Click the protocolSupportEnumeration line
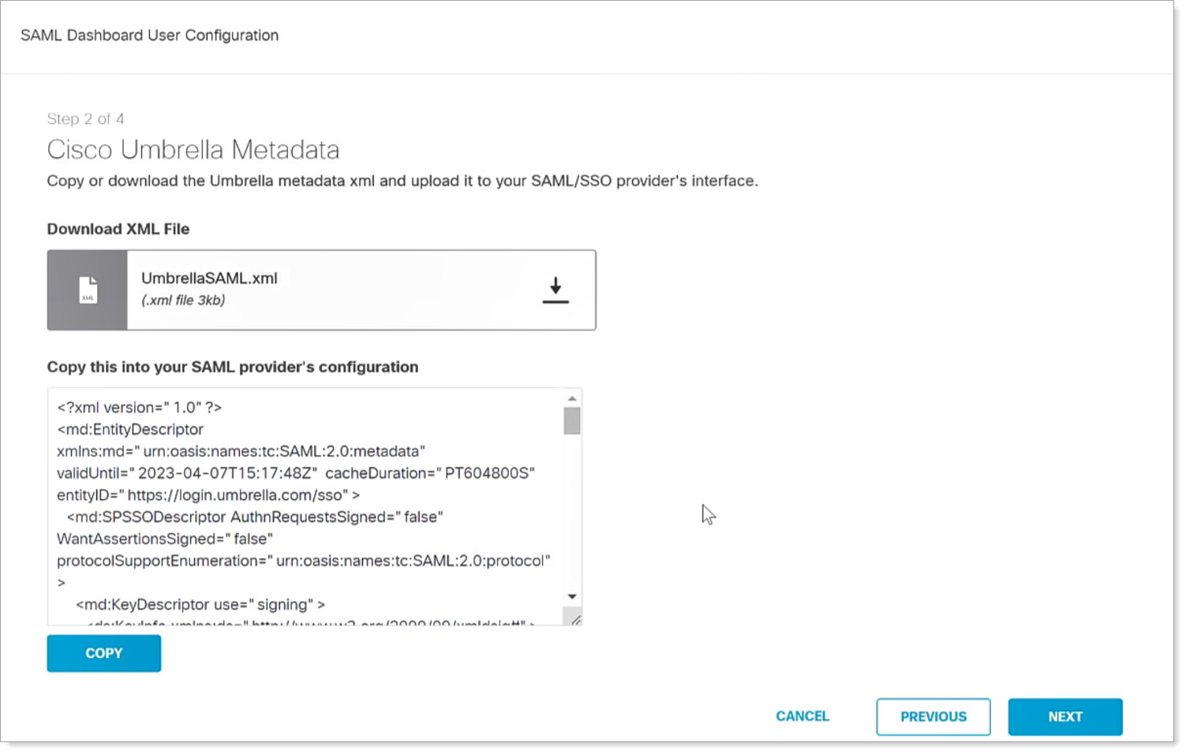Image resolution: width=1186 pixels, height=754 pixels. point(304,561)
